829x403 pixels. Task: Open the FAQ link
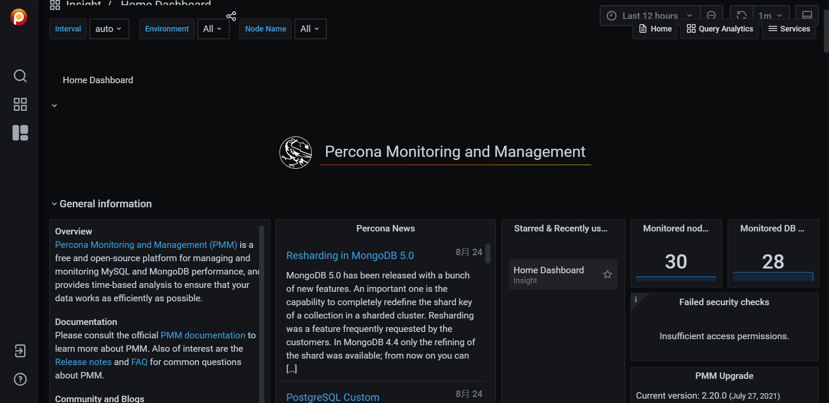point(139,362)
